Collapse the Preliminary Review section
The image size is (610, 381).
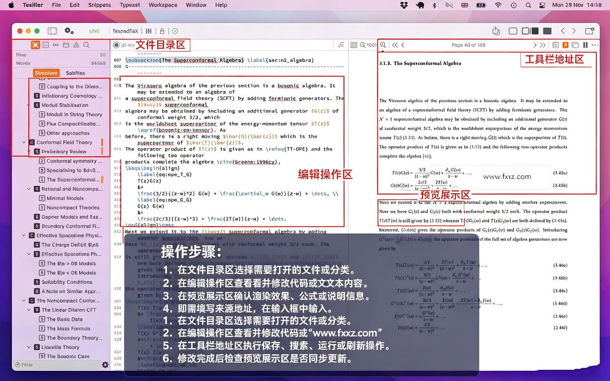point(29,151)
